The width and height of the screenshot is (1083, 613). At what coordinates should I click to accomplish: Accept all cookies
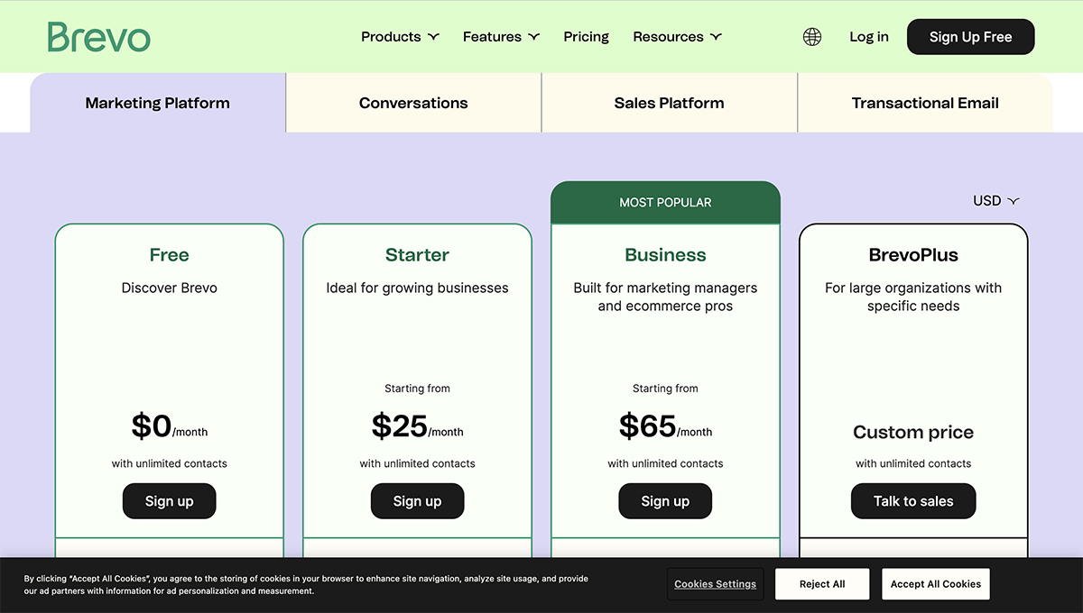pos(935,583)
